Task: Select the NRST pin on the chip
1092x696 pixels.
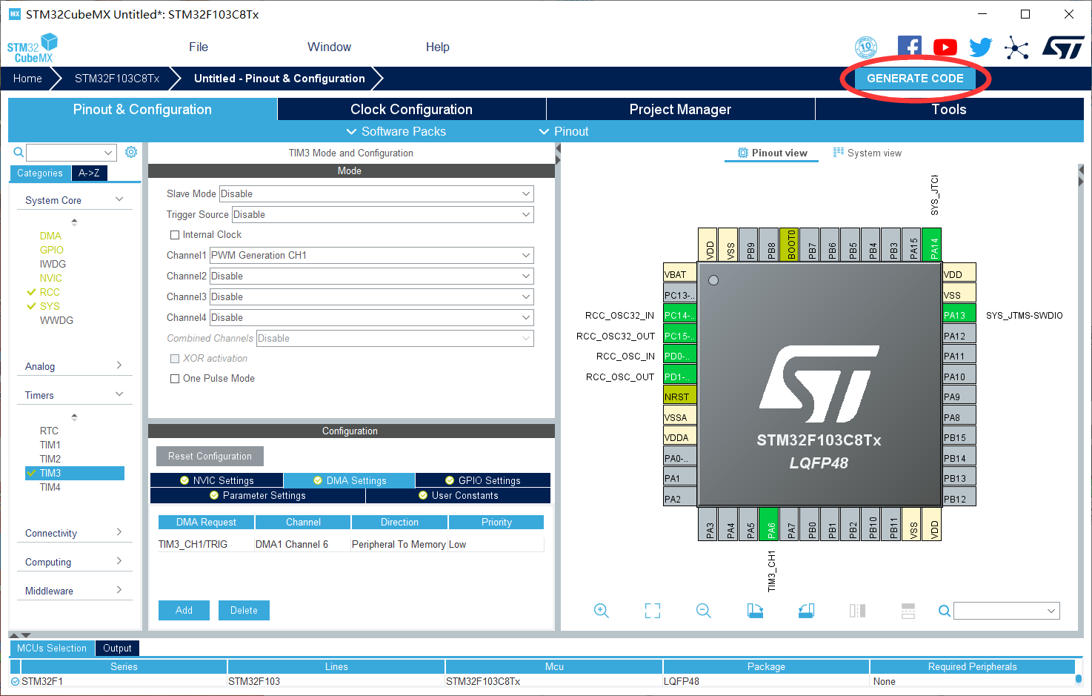Action: point(679,396)
